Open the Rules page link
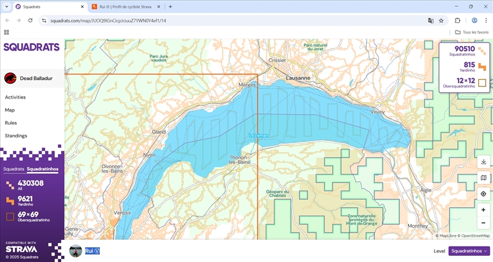493x262 pixels. (10, 123)
